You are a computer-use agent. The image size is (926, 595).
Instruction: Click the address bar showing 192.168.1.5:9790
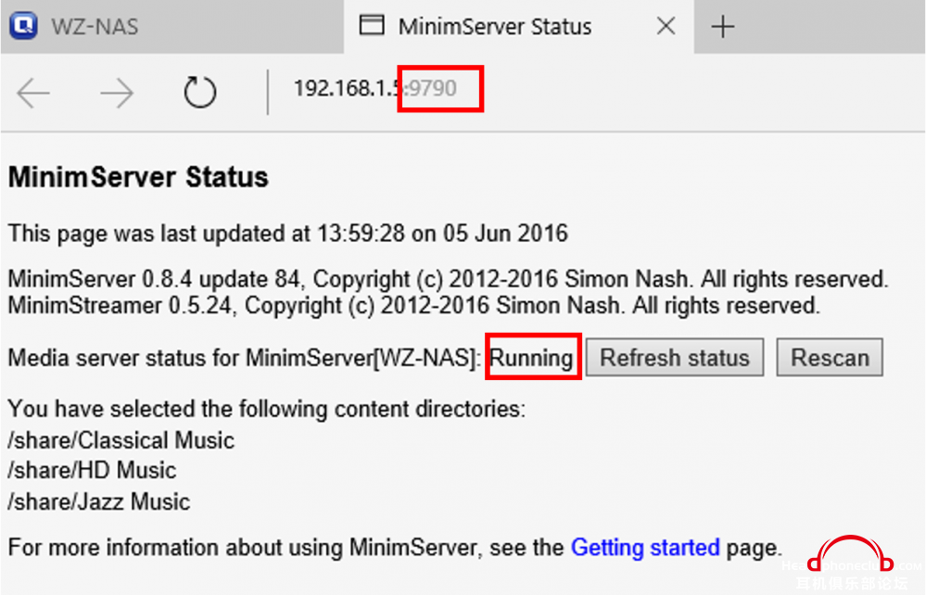click(x=375, y=89)
